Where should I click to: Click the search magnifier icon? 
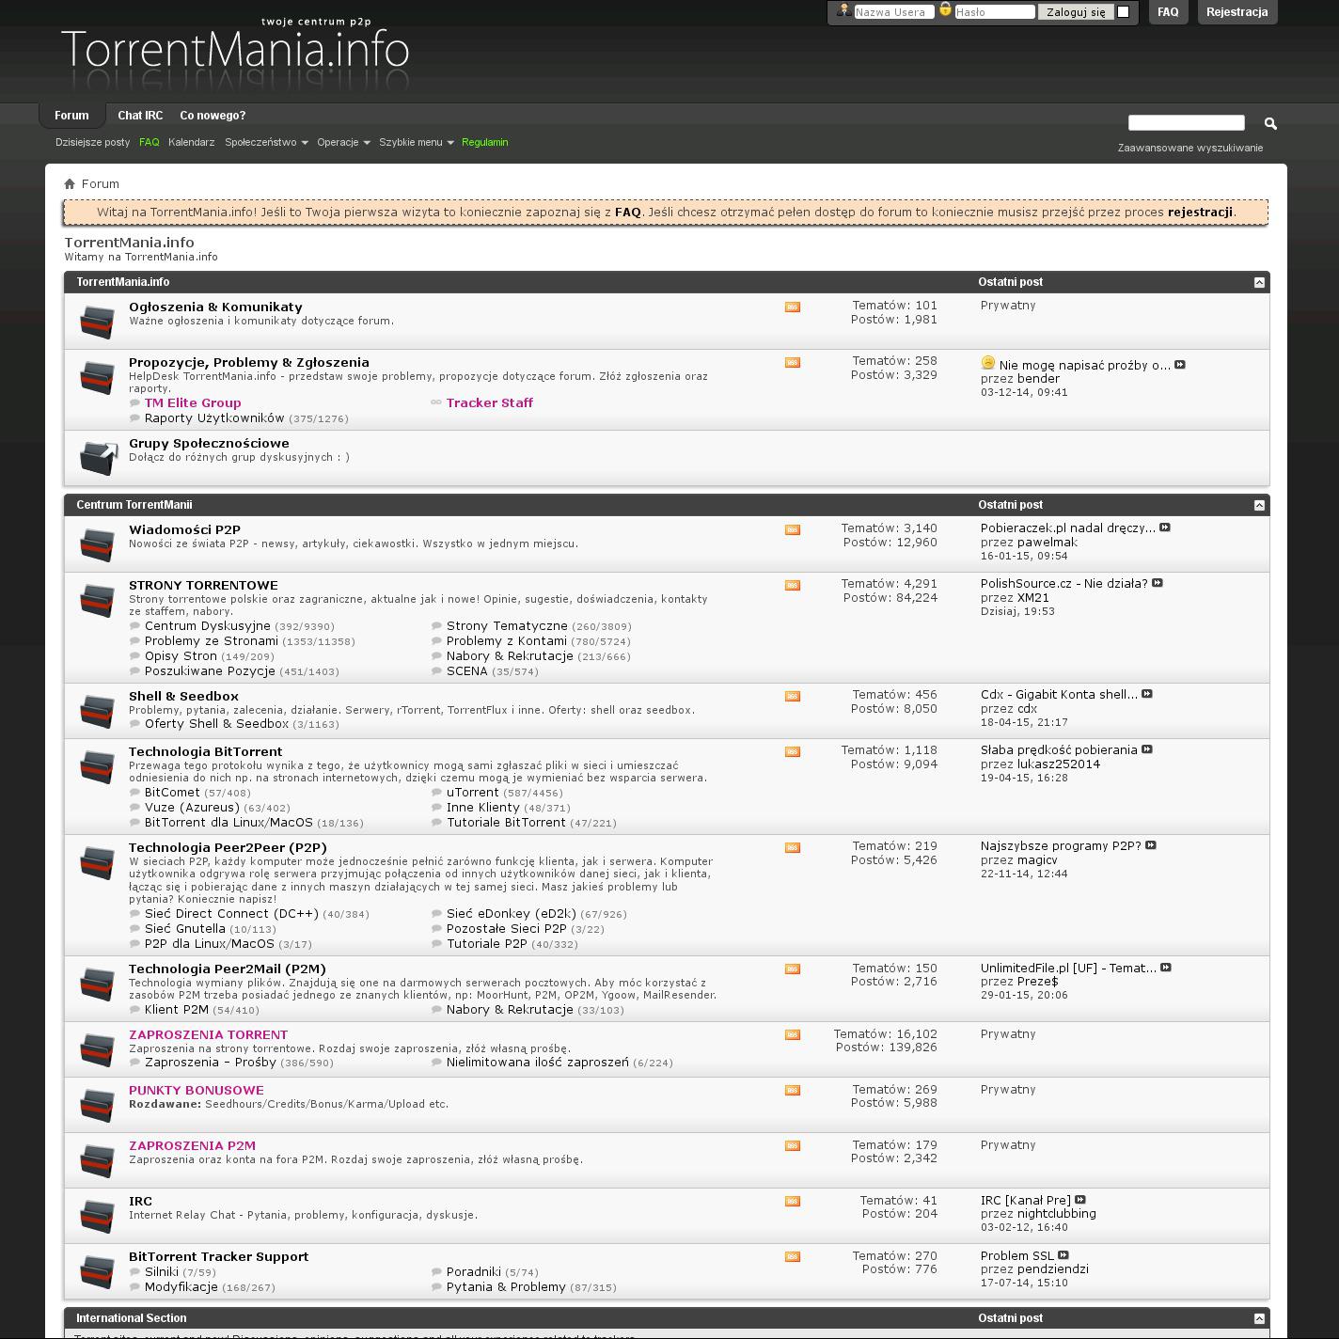[x=1270, y=123]
